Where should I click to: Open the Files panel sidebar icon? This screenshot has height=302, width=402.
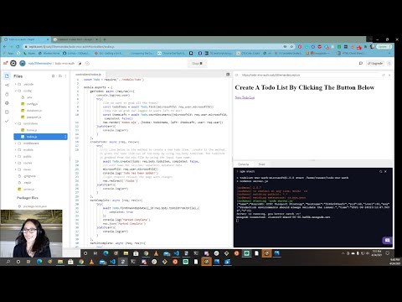click(7, 76)
